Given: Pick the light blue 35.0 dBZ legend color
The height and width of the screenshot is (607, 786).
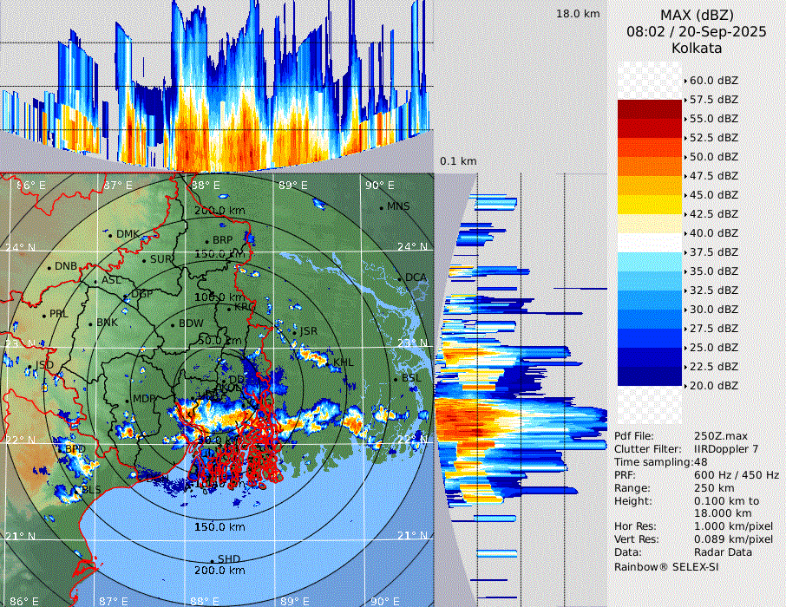Looking at the screenshot, I should point(650,262).
